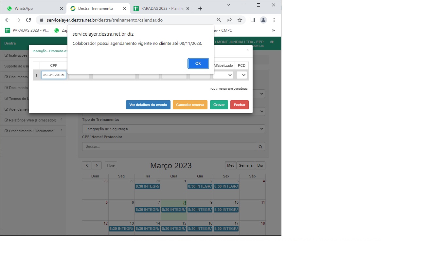Click the browser back arrow
447x275 pixels.
tap(8, 20)
